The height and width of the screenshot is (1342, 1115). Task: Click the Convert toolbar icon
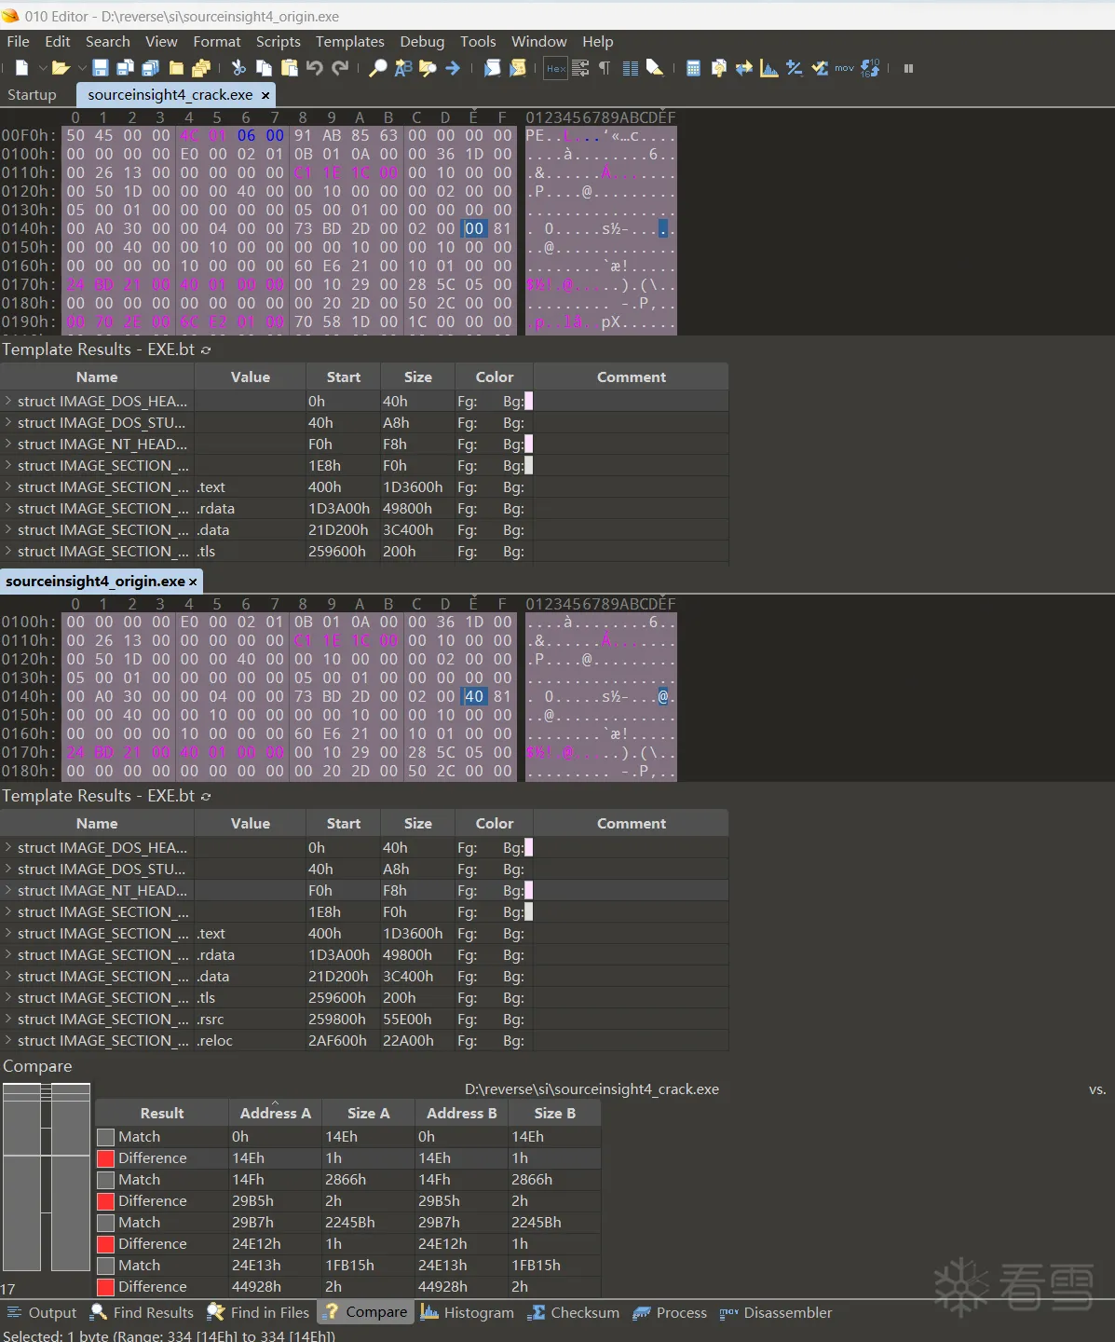tap(744, 68)
